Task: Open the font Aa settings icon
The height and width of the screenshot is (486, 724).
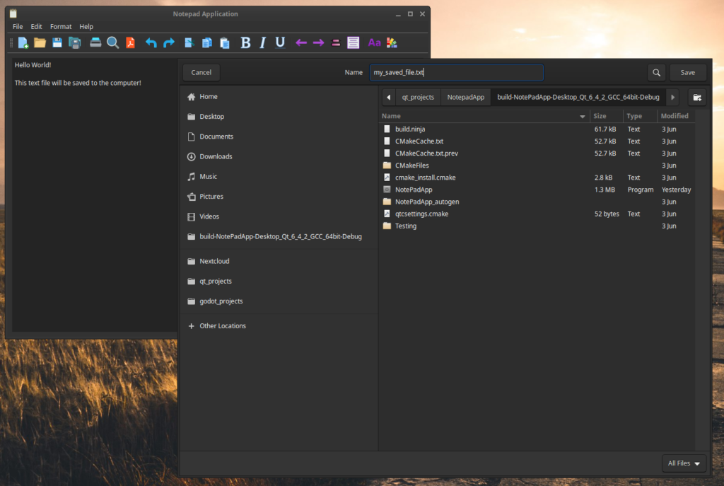Action: point(374,43)
